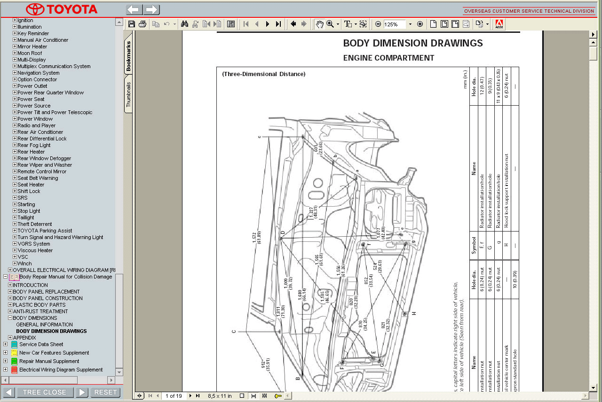Click the right arrow button beside RESET

click(x=81, y=392)
